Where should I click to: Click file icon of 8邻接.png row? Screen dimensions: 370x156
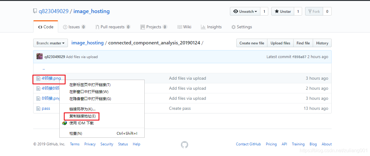[38, 99]
